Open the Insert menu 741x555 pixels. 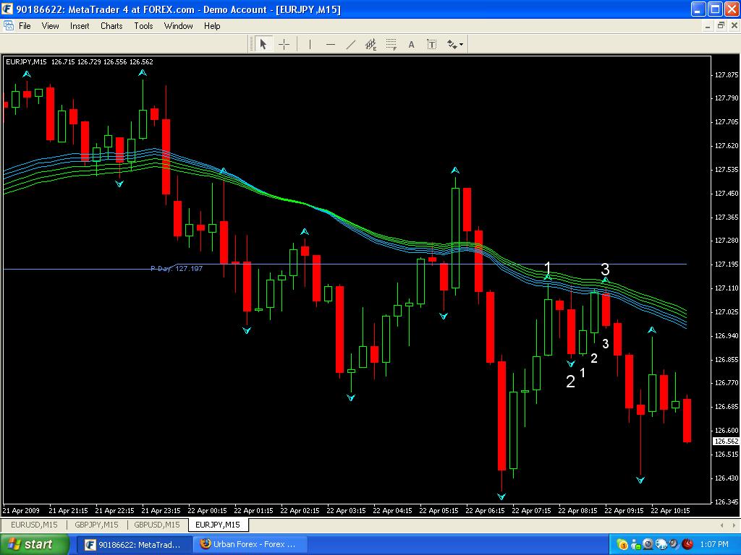click(80, 26)
